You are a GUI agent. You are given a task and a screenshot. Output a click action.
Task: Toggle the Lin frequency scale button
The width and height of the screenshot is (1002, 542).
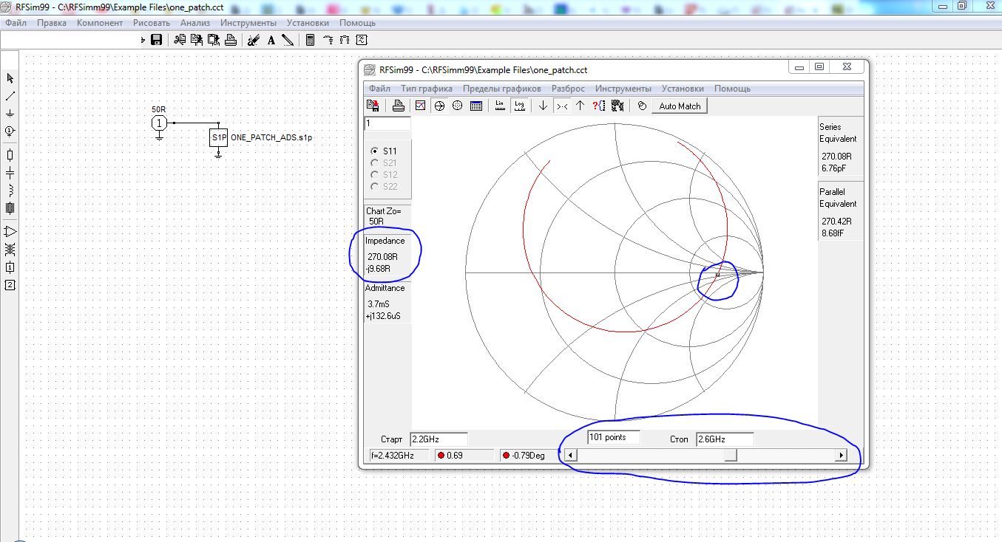click(501, 106)
